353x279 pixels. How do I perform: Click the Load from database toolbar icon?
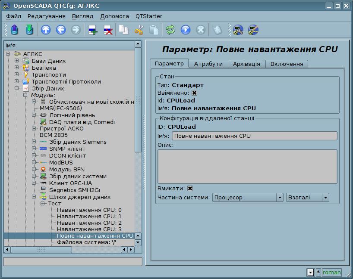click(15, 30)
